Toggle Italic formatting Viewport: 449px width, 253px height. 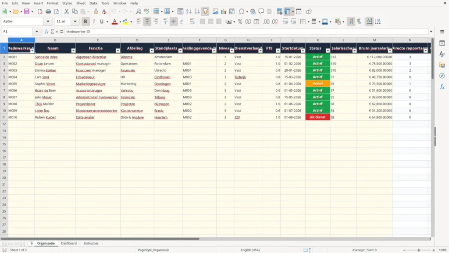pos(94,22)
